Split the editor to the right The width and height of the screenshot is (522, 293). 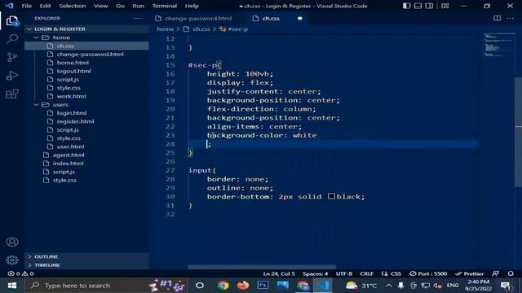tap(497, 18)
